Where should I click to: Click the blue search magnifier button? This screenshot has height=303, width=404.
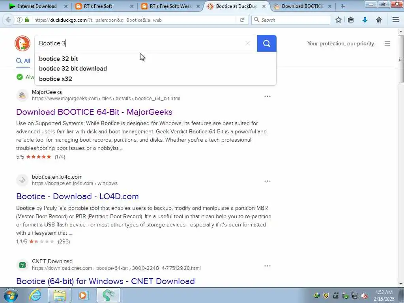(267, 43)
